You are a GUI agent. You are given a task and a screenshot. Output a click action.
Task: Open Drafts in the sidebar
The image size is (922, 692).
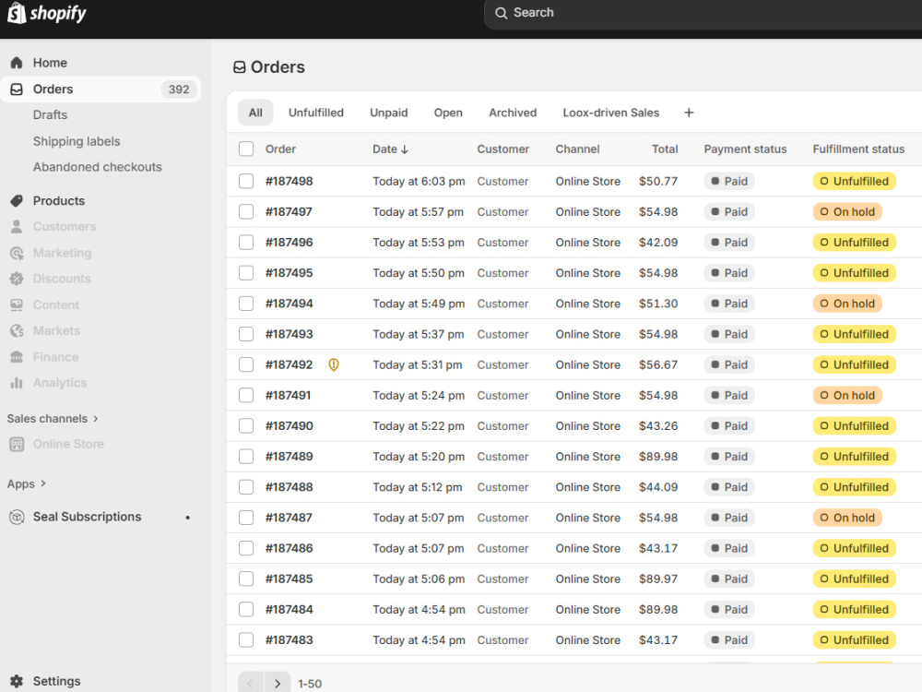pos(50,114)
